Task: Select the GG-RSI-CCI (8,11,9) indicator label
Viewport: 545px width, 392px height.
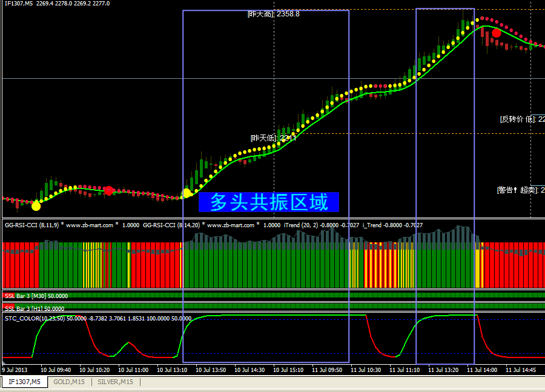Action: [x=31, y=225]
